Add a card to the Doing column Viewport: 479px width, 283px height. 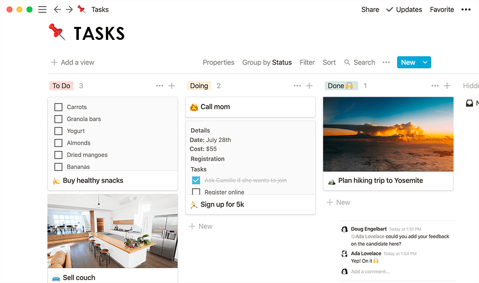click(309, 86)
